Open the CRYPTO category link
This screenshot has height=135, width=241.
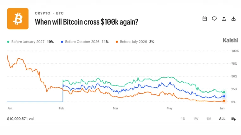(42, 13)
